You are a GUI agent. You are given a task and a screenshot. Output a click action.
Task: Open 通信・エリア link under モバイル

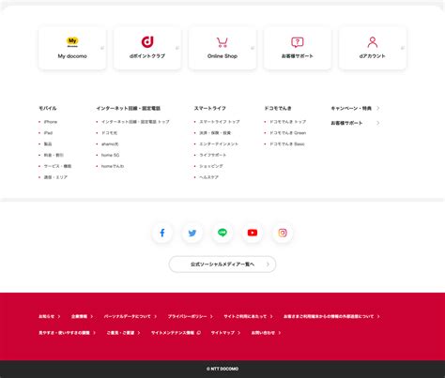click(x=55, y=177)
